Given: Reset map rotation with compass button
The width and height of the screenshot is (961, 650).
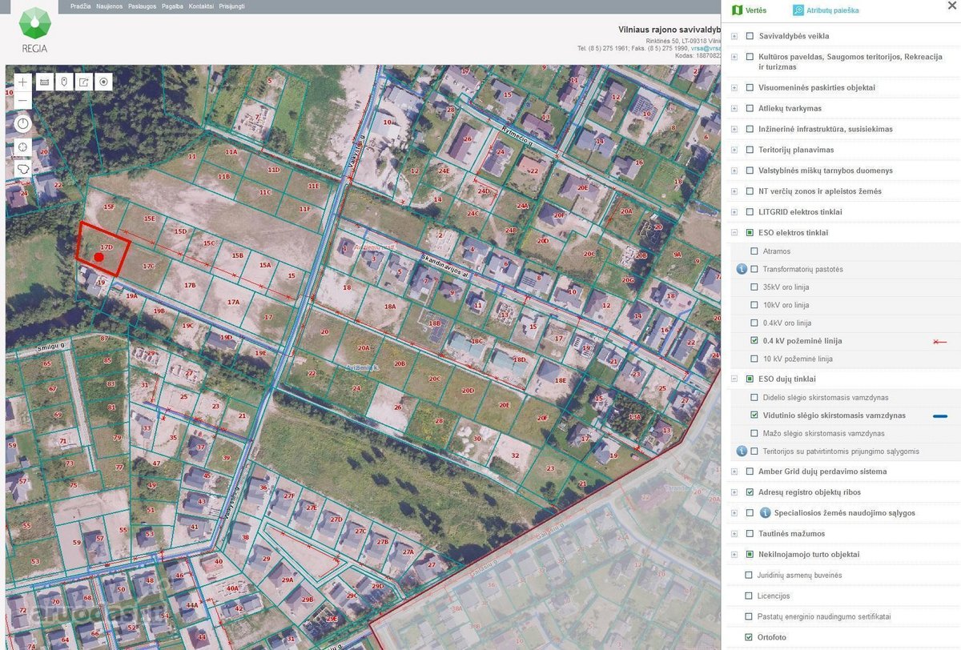Looking at the screenshot, I should [22, 124].
